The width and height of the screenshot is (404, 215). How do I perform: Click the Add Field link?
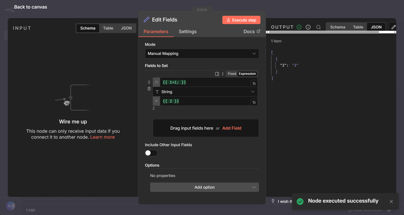point(232,128)
